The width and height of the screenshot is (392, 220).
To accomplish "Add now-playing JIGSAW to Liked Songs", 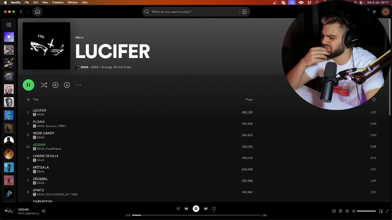I will point(44,211).
